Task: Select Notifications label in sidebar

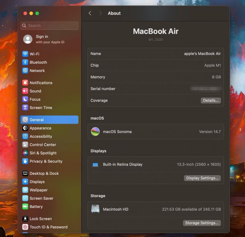Action: (41, 83)
